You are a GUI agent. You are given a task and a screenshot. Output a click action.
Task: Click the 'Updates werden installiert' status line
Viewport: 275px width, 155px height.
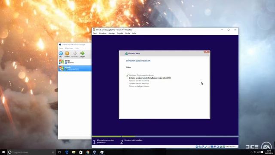pyautogui.click(x=139, y=83)
